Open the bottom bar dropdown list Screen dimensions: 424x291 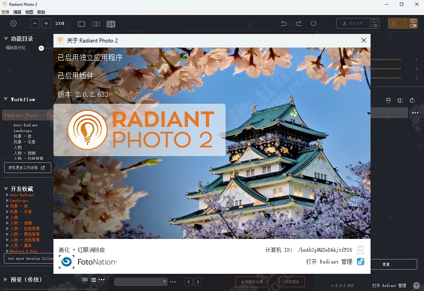(x=141, y=282)
